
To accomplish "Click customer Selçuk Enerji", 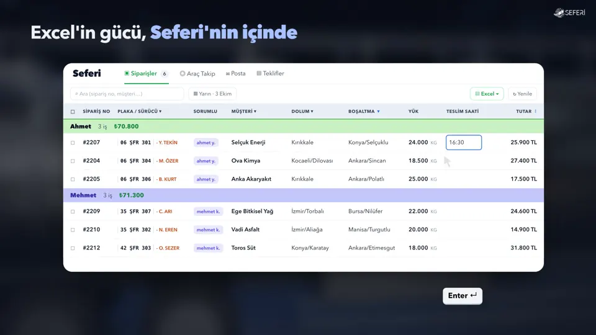I will [248, 143].
